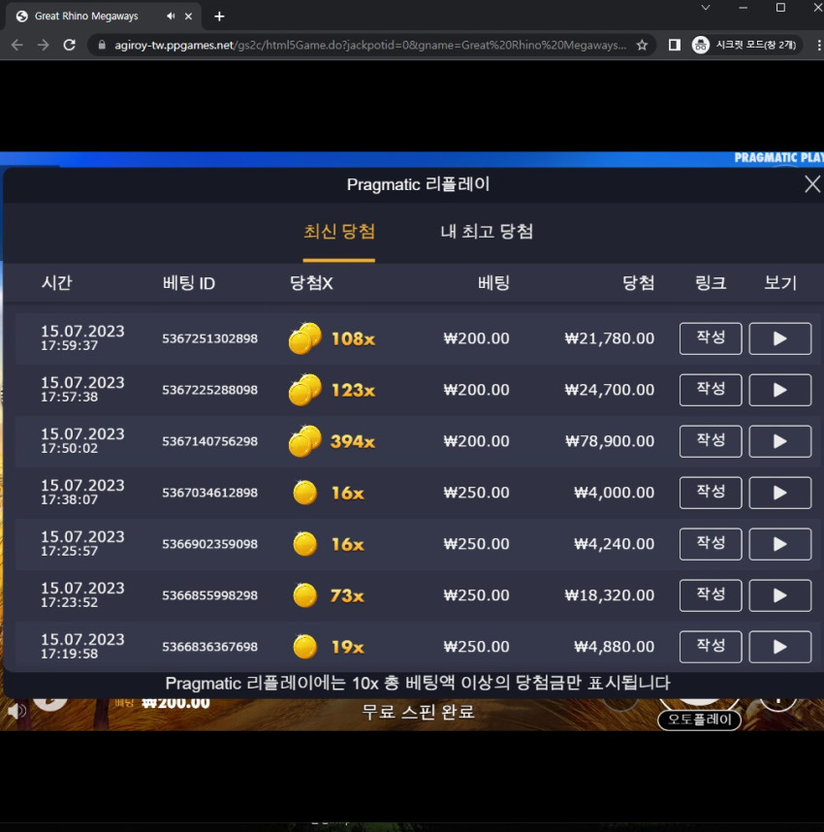The height and width of the screenshot is (832, 824).
Task: Play replay of 17:38:07 16x win
Action: click(779, 493)
